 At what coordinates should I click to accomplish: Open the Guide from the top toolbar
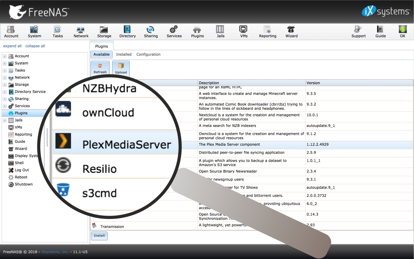pos(380,32)
